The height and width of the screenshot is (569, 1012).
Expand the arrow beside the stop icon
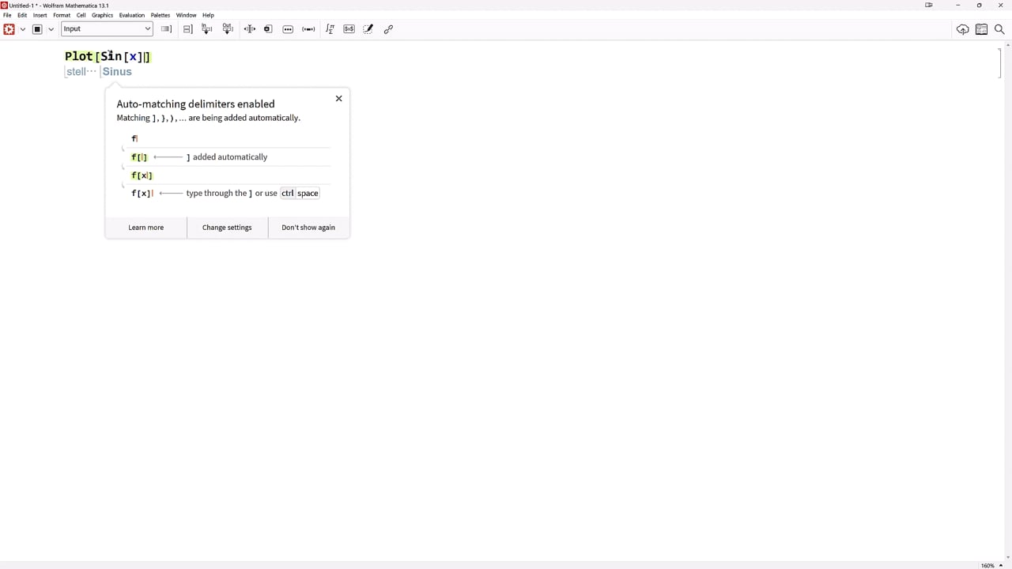point(51,29)
